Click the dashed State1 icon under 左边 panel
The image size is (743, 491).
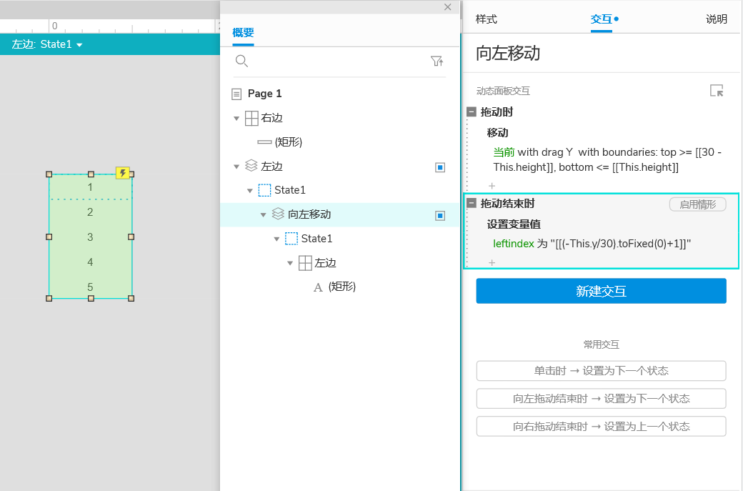click(264, 190)
